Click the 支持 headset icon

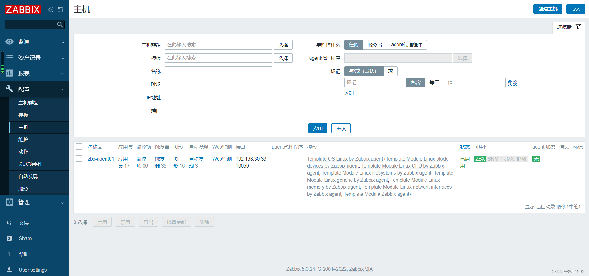(x=9, y=223)
